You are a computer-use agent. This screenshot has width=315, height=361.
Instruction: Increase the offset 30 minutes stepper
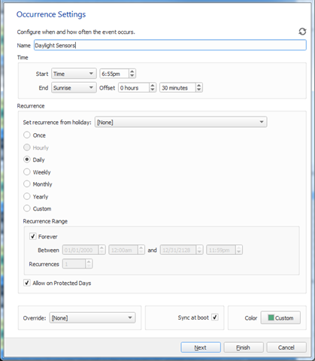(198, 86)
